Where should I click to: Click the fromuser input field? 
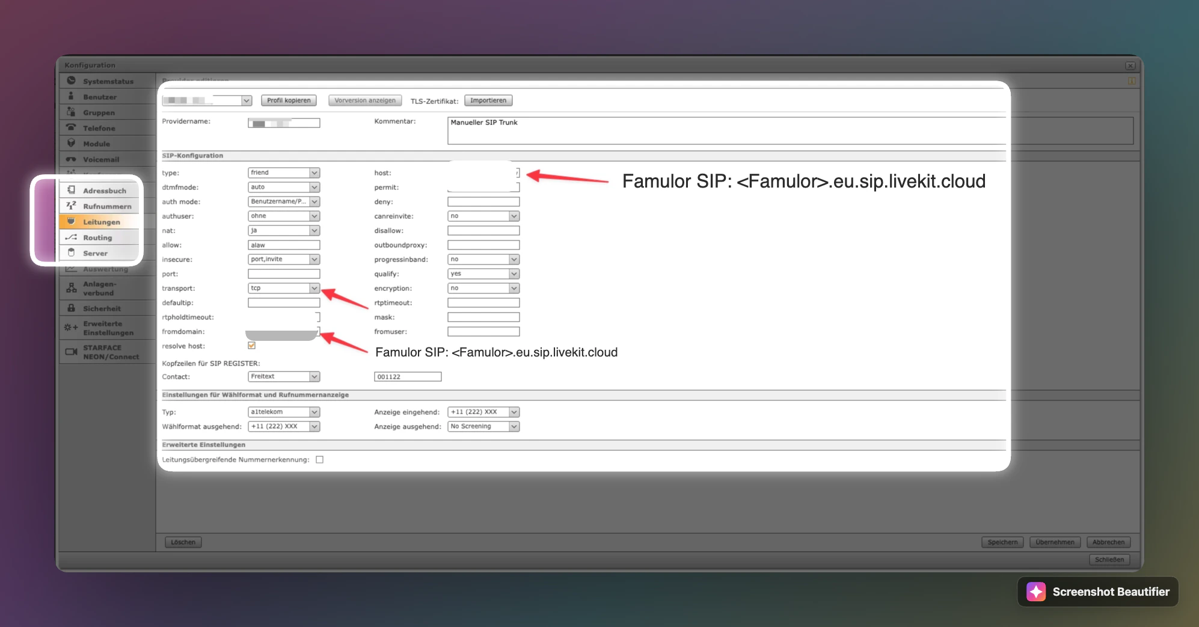click(483, 331)
